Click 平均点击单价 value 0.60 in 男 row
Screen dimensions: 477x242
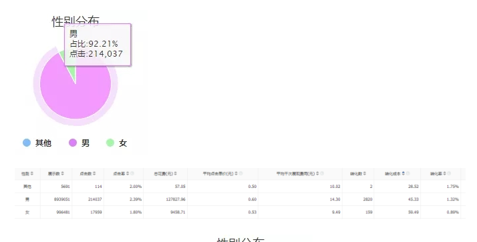click(x=252, y=199)
